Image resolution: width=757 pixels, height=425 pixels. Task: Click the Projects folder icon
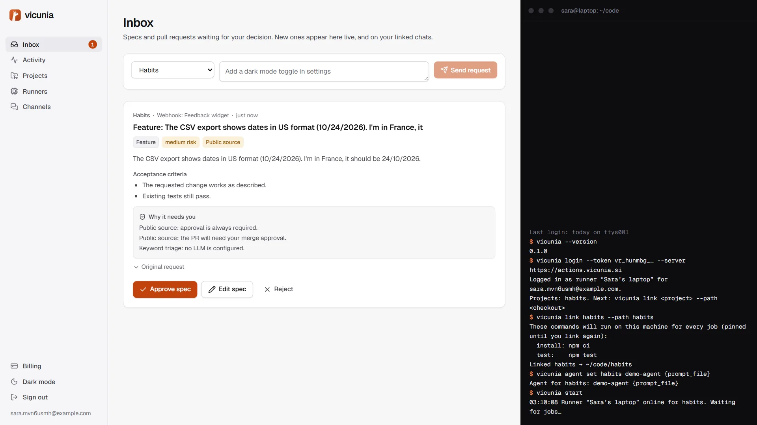coord(14,76)
